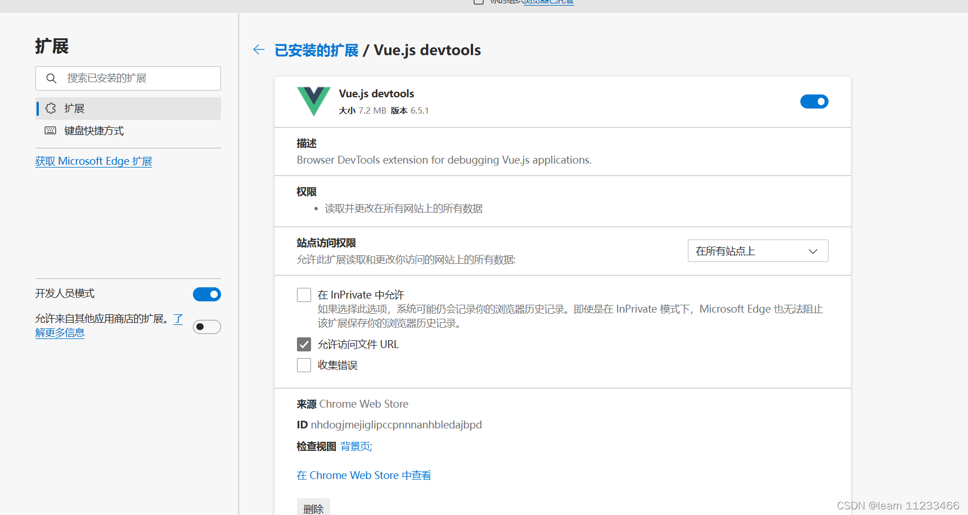Click the puzzle piece icon in sidebar
Image resolution: width=968 pixels, height=515 pixels.
coord(51,108)
